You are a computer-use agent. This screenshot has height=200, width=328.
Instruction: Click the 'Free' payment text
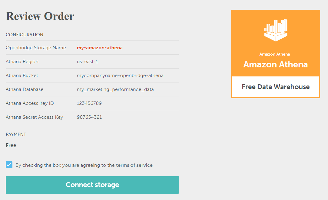(11, 145)
